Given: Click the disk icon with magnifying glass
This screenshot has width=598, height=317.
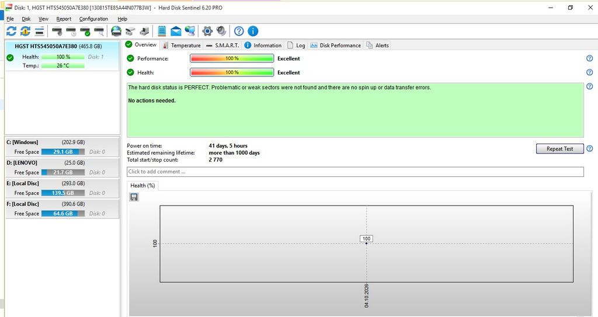Looking at the screenshot, I should [99, 31].
